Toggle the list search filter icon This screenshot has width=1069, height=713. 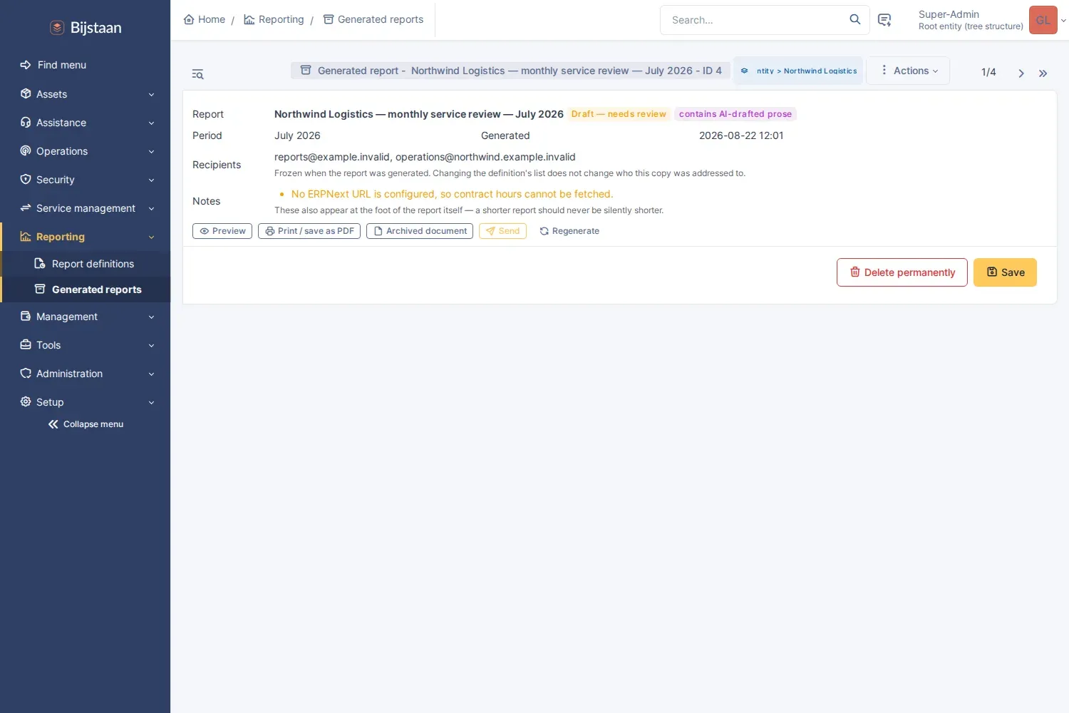coord(197,74)
